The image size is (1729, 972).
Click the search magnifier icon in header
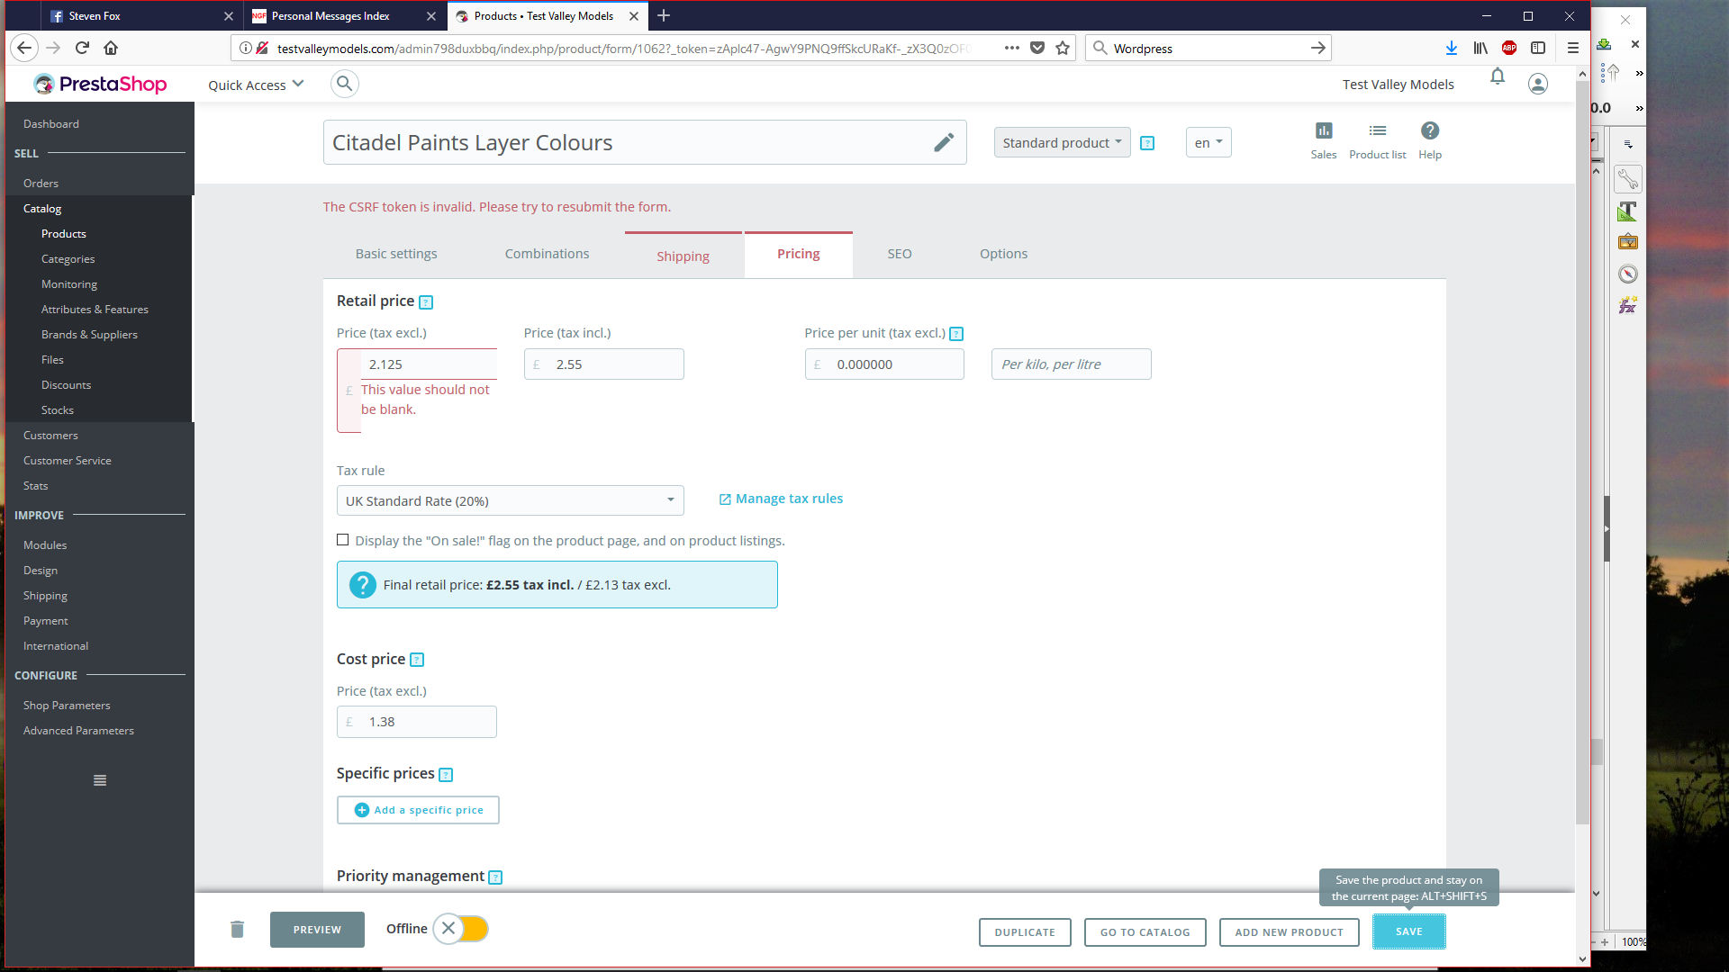click(x=344, y=85)
